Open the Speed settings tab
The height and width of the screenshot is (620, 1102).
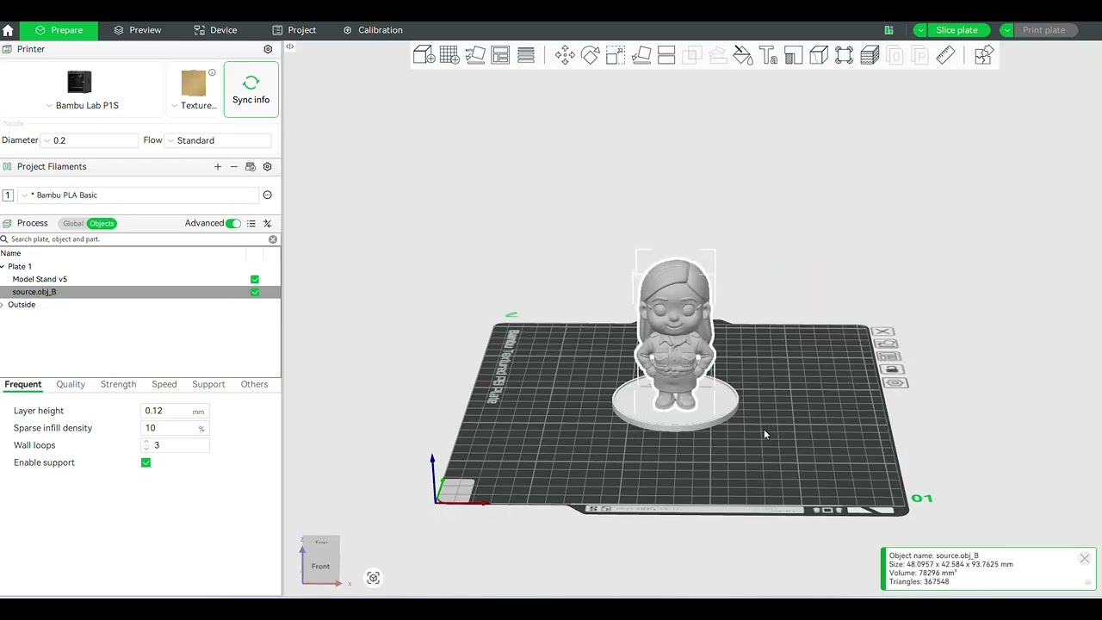coord(164,384)
